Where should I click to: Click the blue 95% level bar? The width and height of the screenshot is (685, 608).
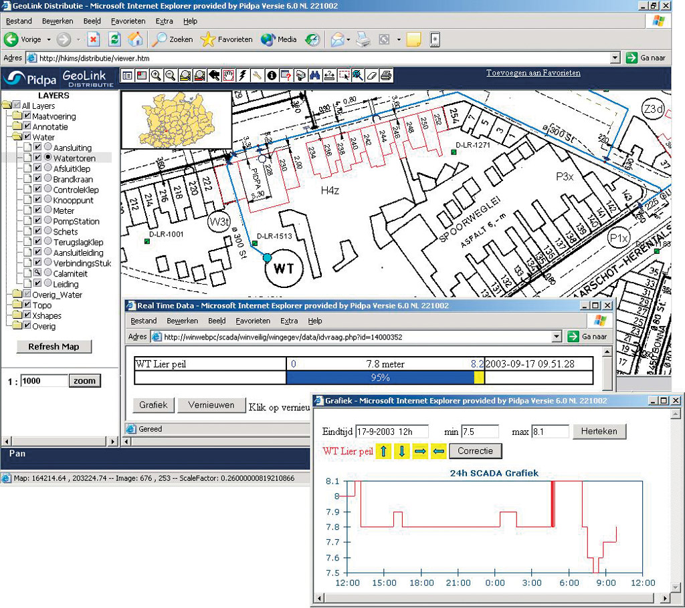(379, 377)
